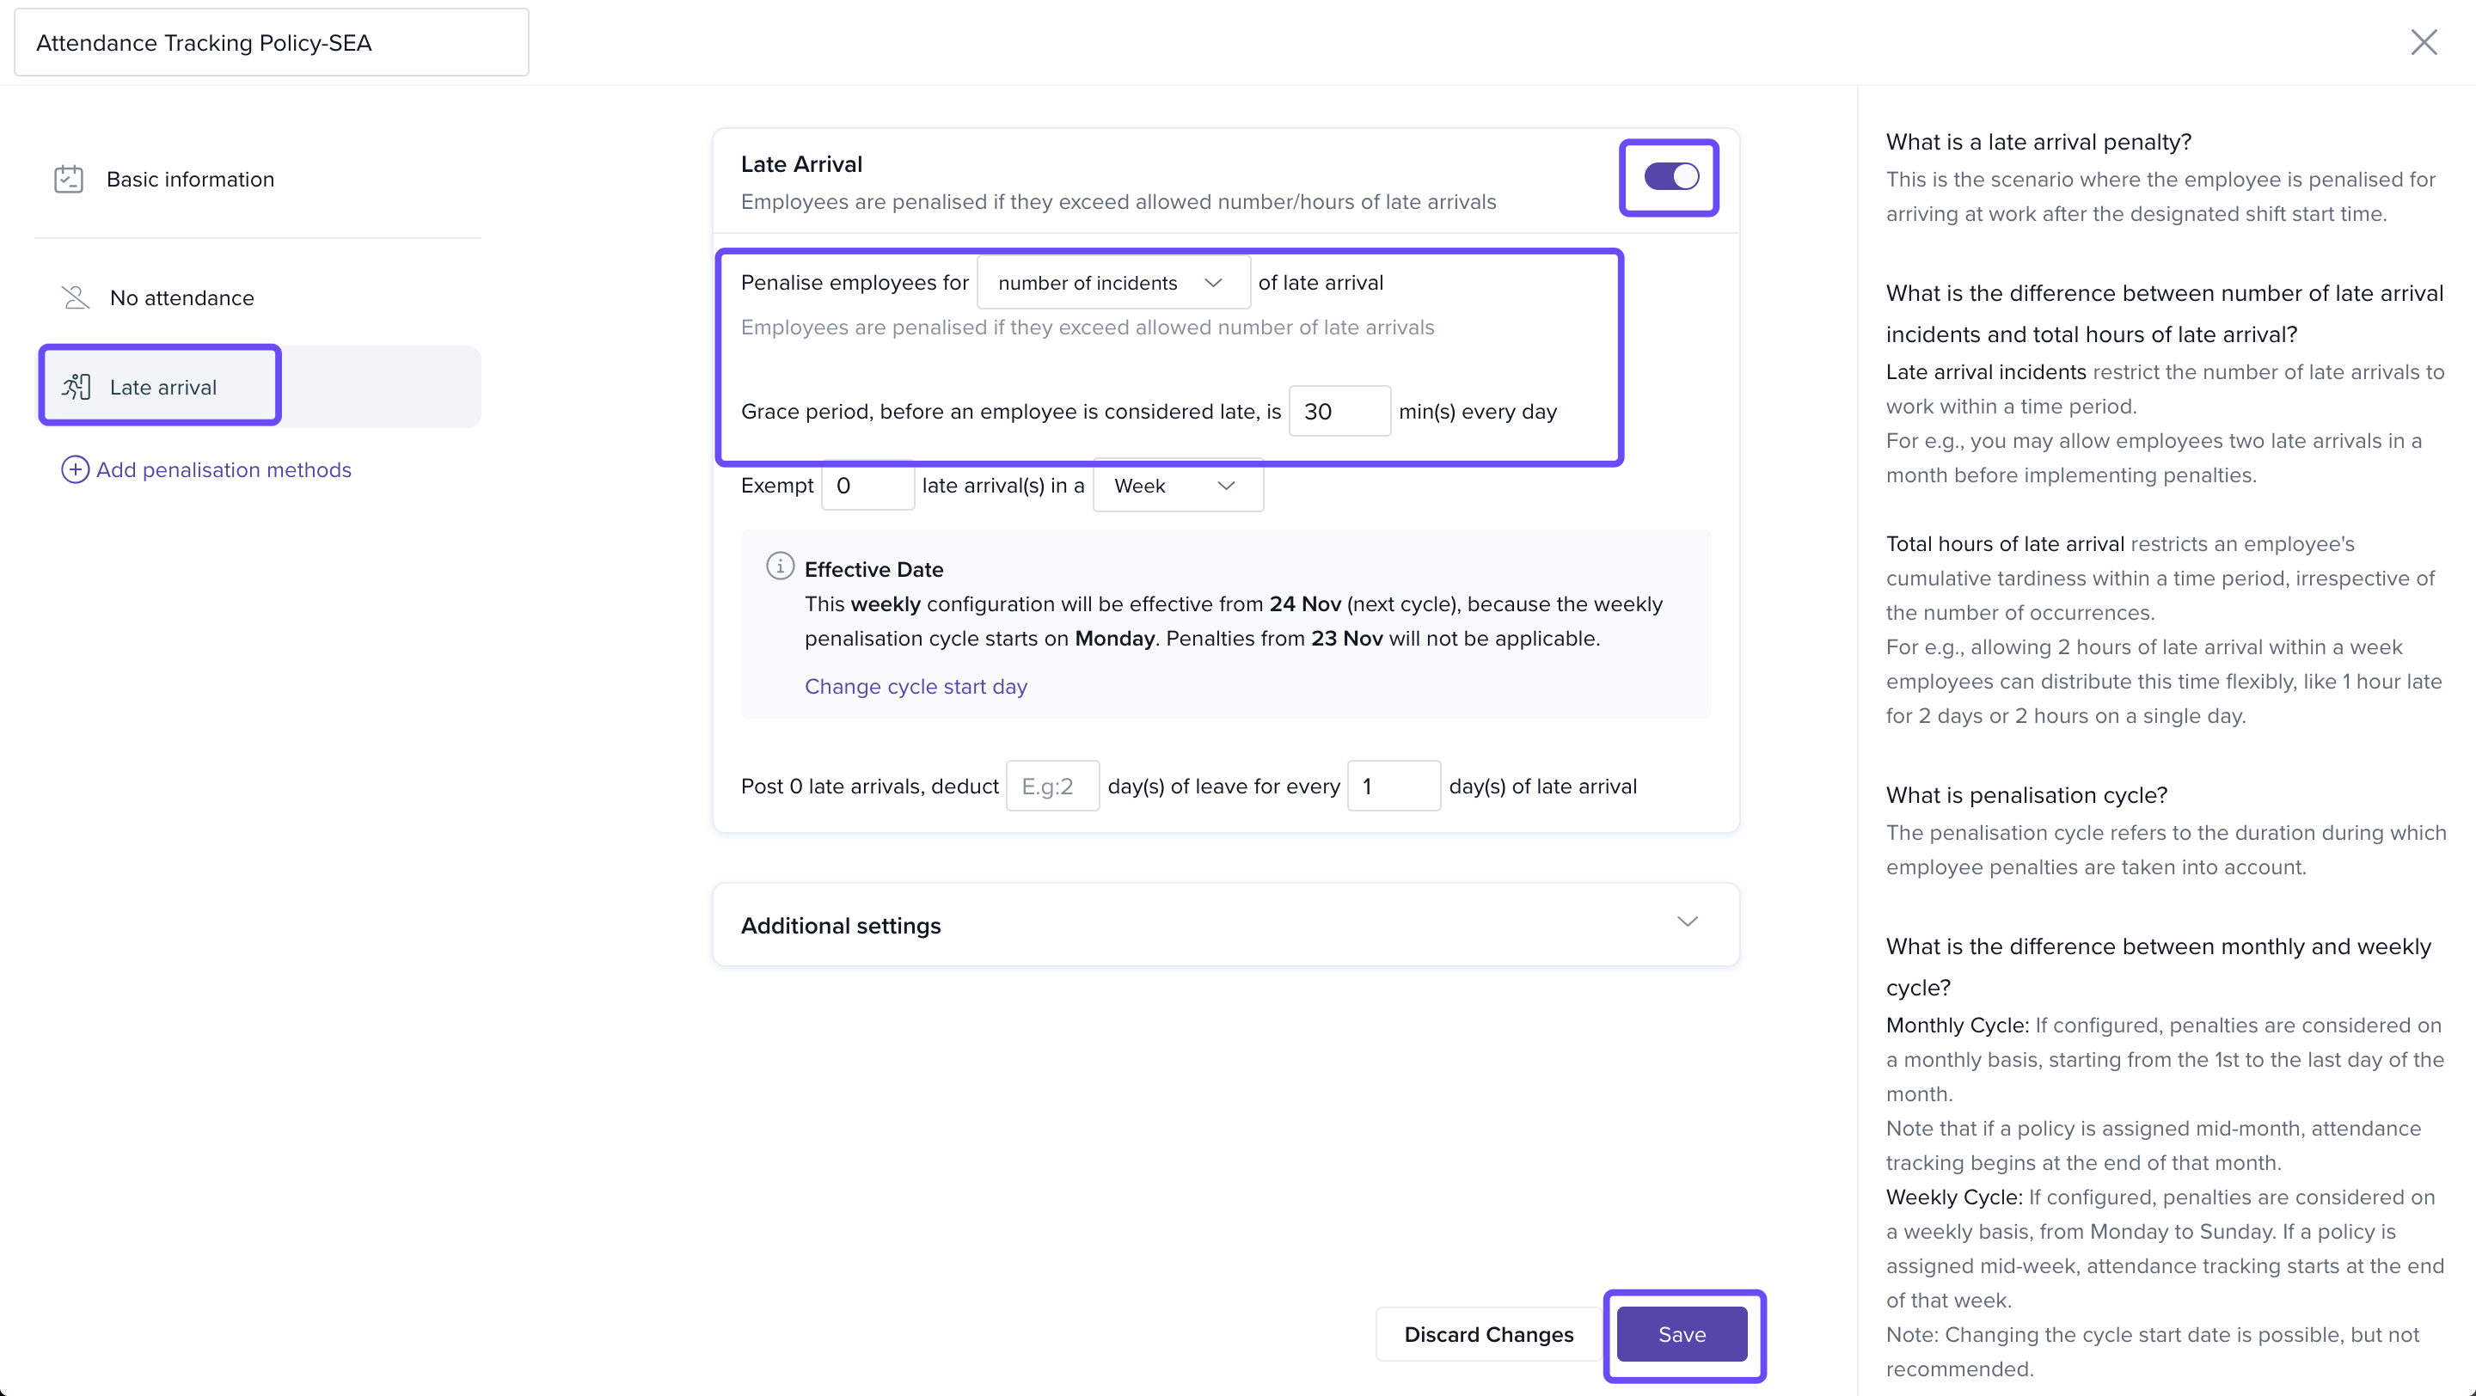Expand the Additional settings section
The image size is (2476, 1396).
point(1687,923)
